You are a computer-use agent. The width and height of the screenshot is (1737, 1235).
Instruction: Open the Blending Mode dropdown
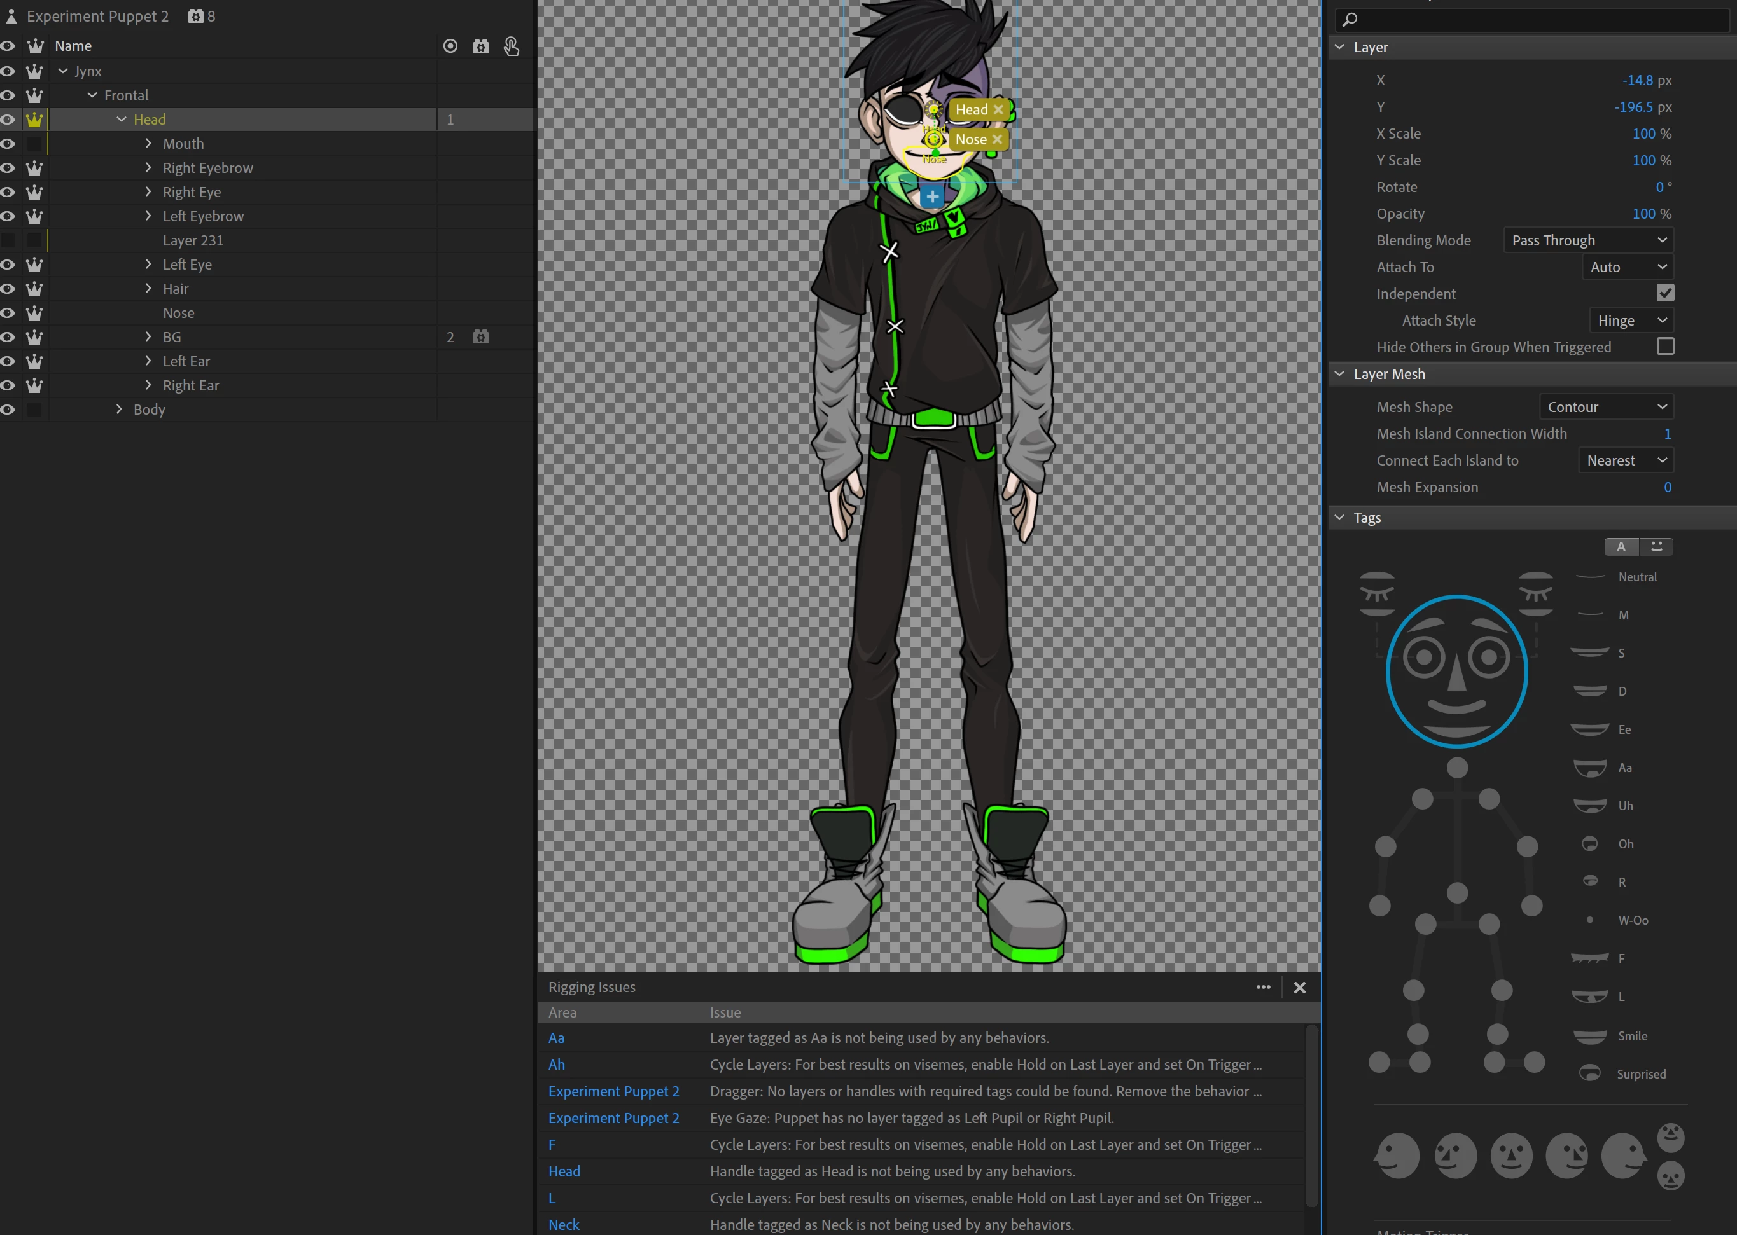tap(1589, 240)
